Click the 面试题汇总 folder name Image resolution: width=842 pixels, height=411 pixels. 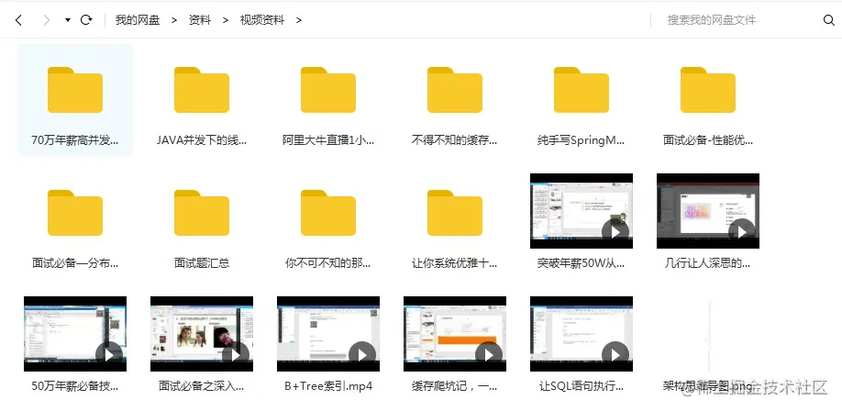click(x=202, y=263)
